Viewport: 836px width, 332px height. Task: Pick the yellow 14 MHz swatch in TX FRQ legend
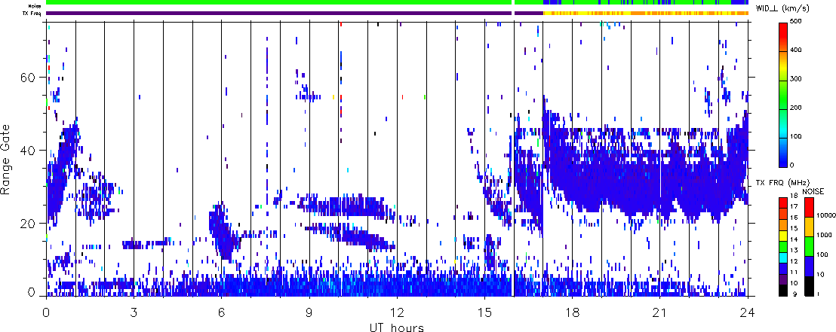[x=782, y=235]
